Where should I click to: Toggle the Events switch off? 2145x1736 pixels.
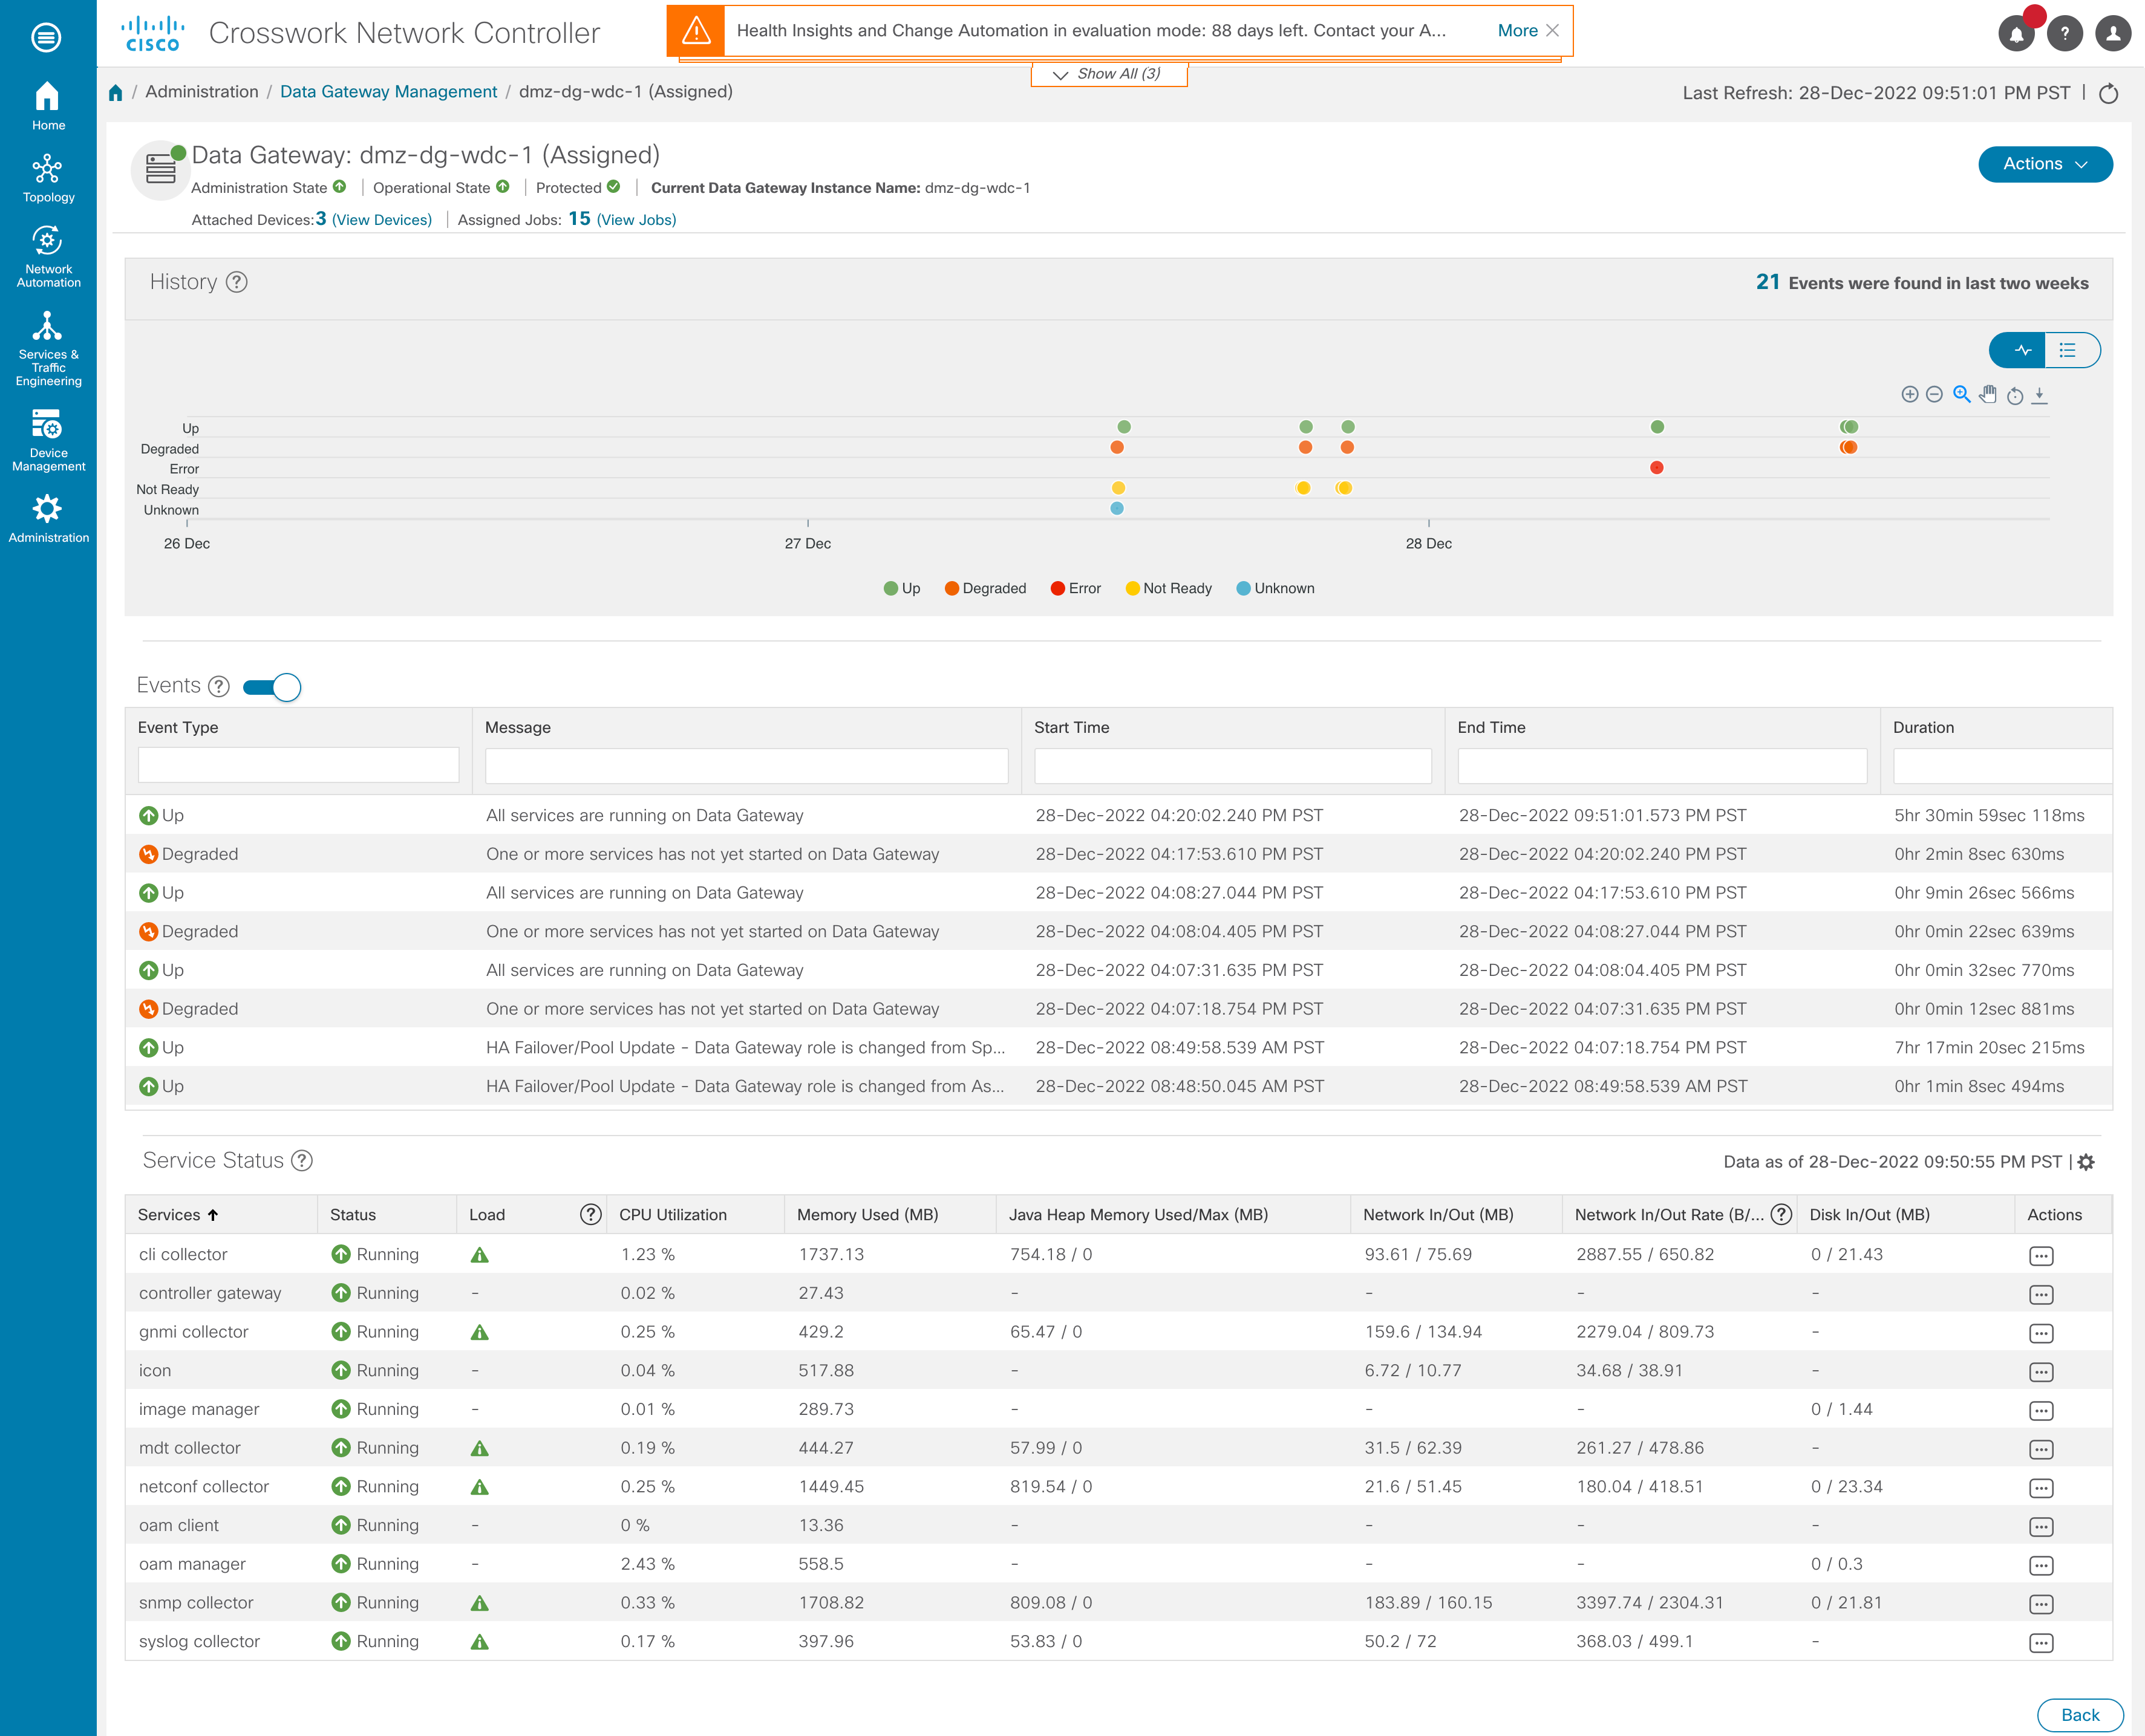[x=272, y=687]
